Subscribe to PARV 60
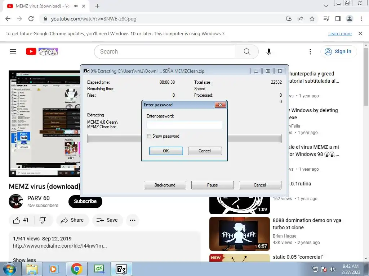 click(x=85, y=201)
